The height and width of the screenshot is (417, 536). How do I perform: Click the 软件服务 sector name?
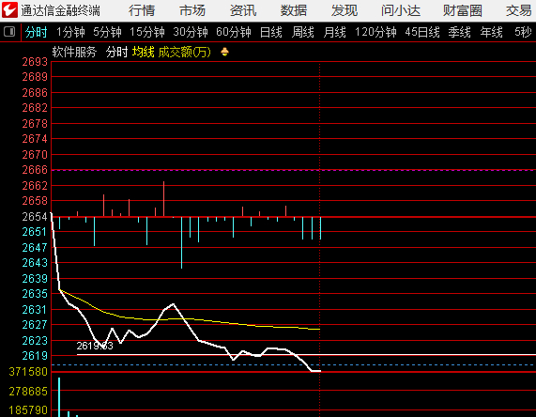(x=74, y=52)
